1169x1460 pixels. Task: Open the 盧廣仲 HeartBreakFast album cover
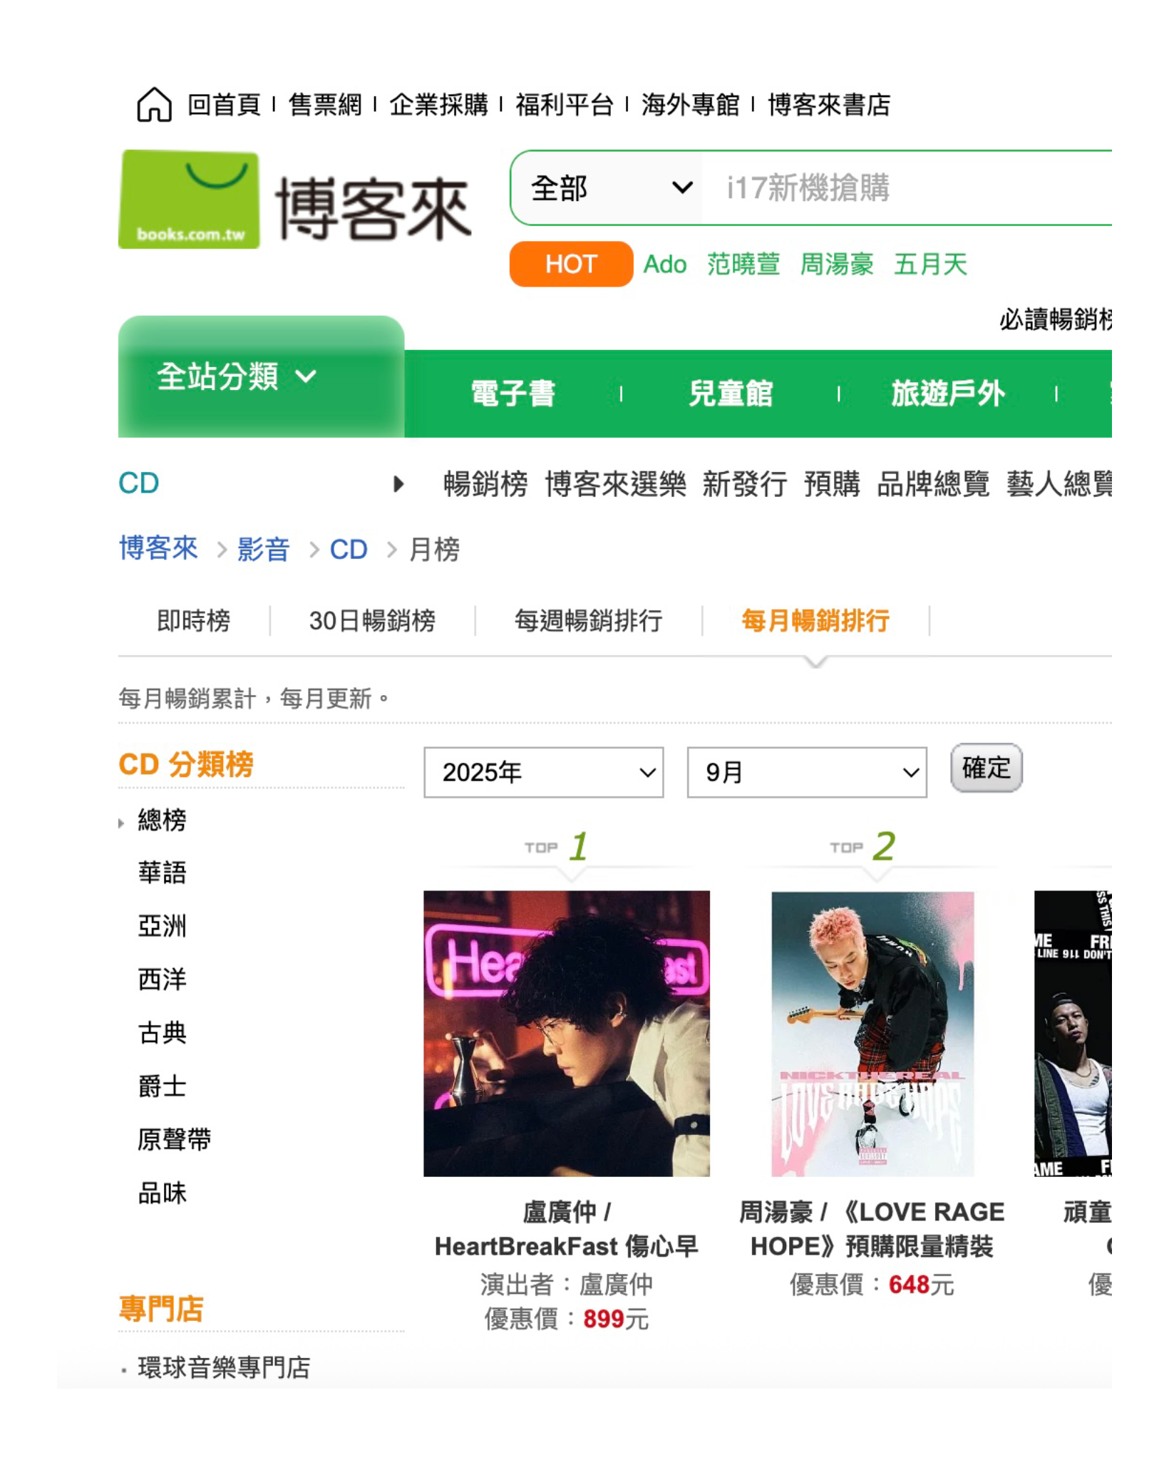(x=566, y=1033)
